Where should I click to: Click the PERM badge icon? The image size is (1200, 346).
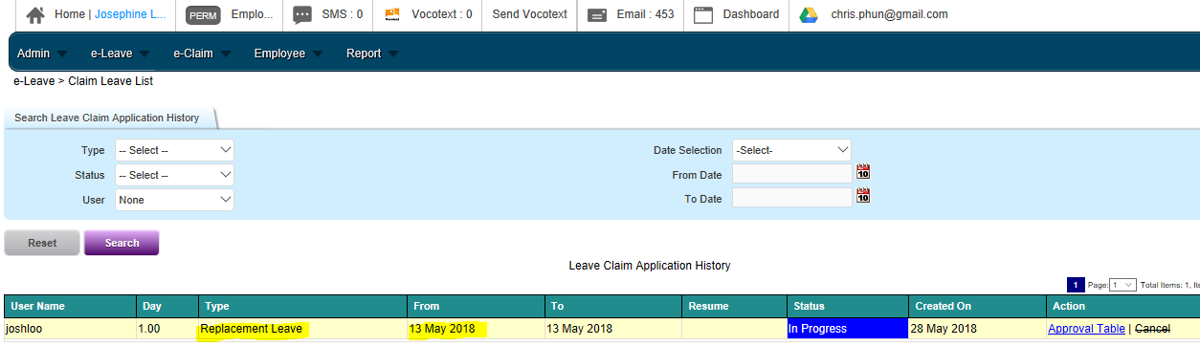pos(203,15)
